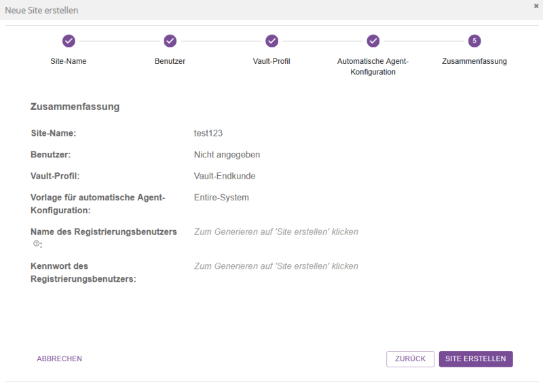Click the step 5 Zusammenfassung circle
The image size is (543, 387).
pos(474,41)
